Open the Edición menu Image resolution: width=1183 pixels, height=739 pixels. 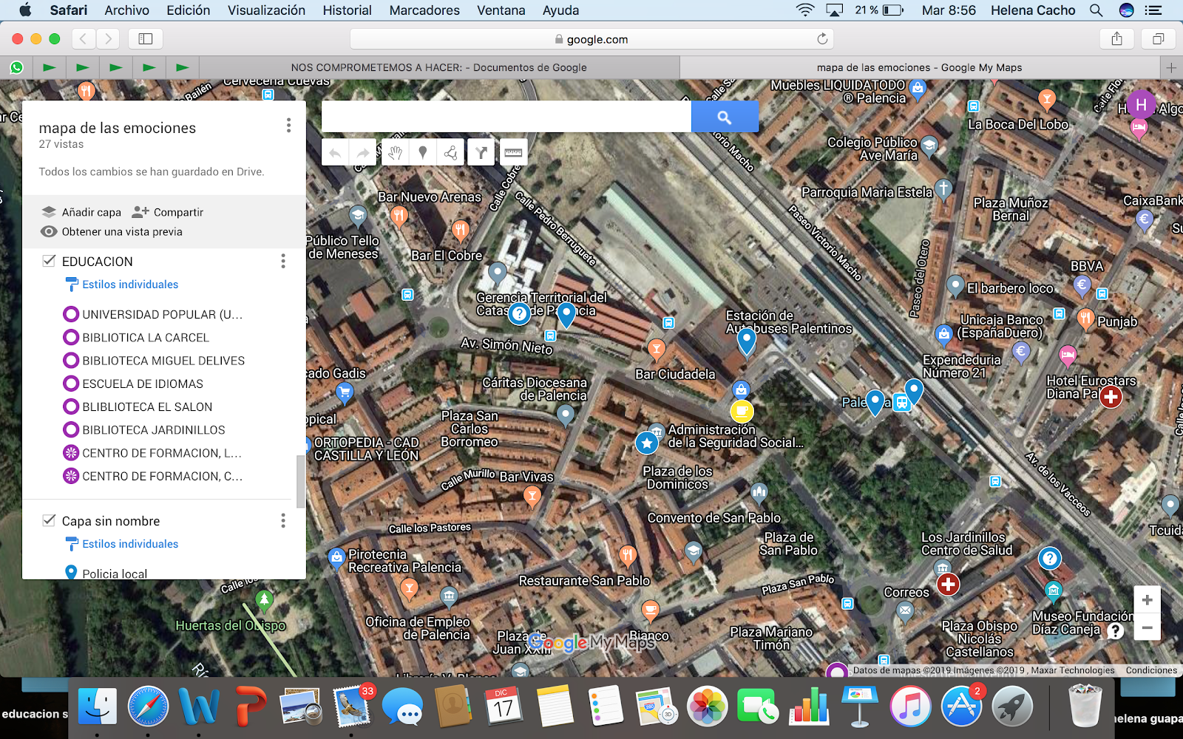(x=189, y=10)
